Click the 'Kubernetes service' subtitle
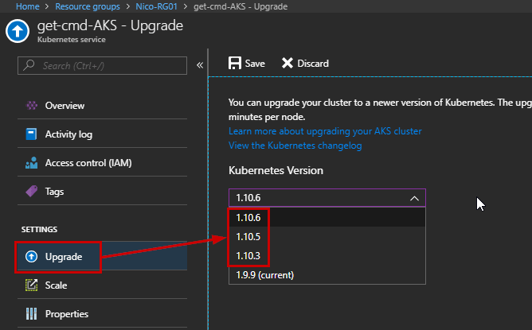Image resolution: width=532 pixels, height=330 pixels. tap(71, 40)
